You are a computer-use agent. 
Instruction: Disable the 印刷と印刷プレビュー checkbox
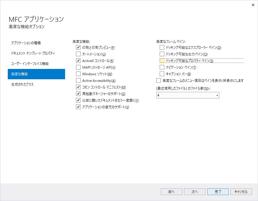tap(78, 47)
